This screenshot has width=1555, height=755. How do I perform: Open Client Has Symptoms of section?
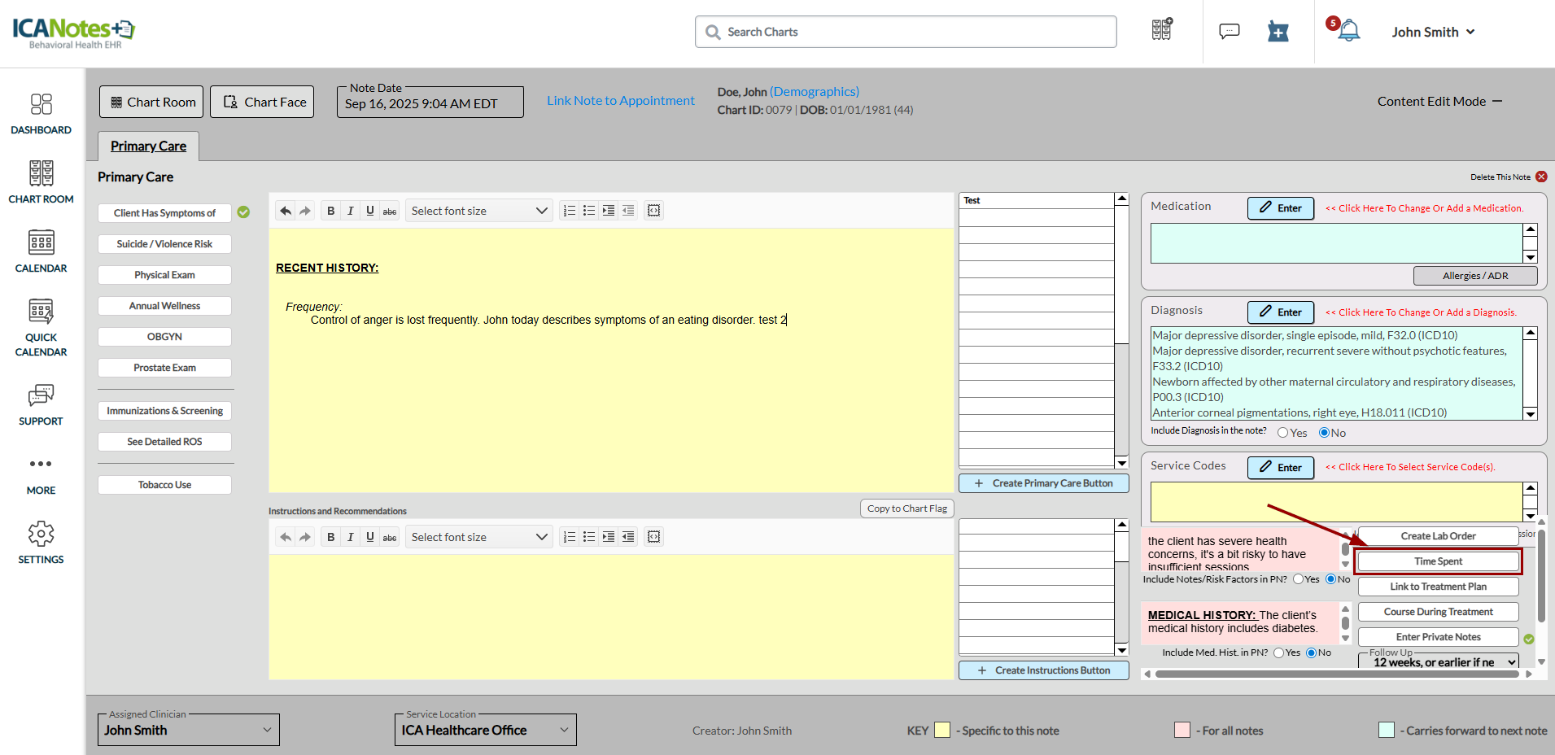coord(164,213)
